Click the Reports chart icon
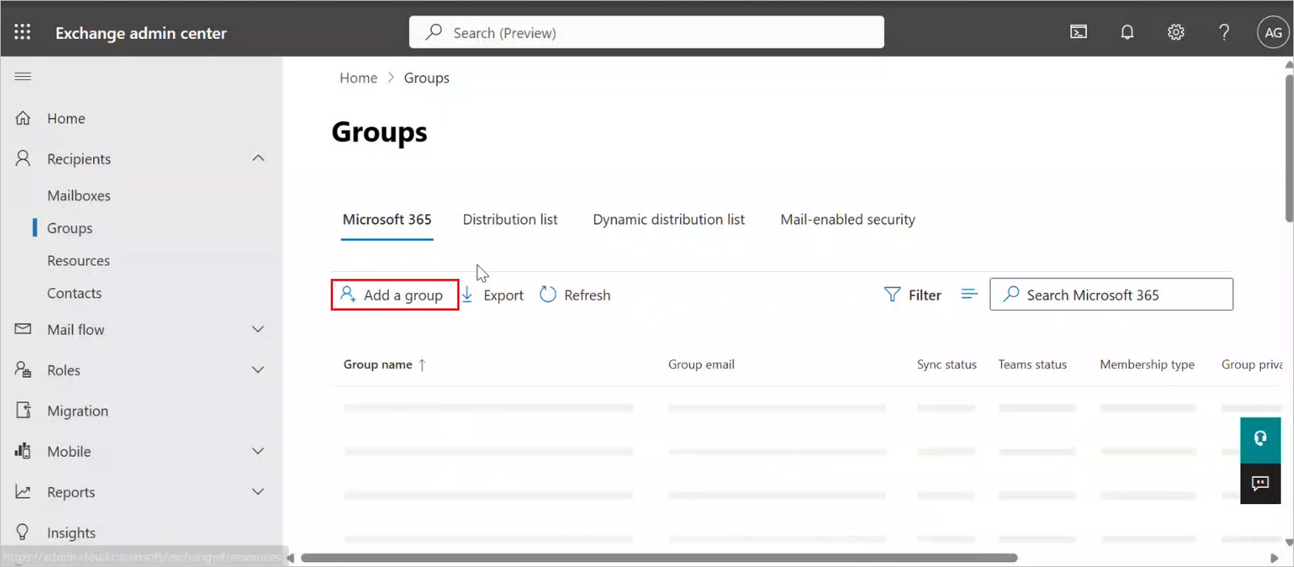The width and height of the screenshot is (1294, 567). click(23, 492)
